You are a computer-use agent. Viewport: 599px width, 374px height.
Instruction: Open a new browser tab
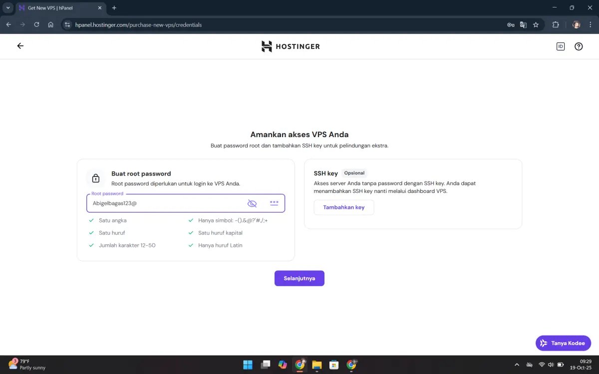point(114,8)
